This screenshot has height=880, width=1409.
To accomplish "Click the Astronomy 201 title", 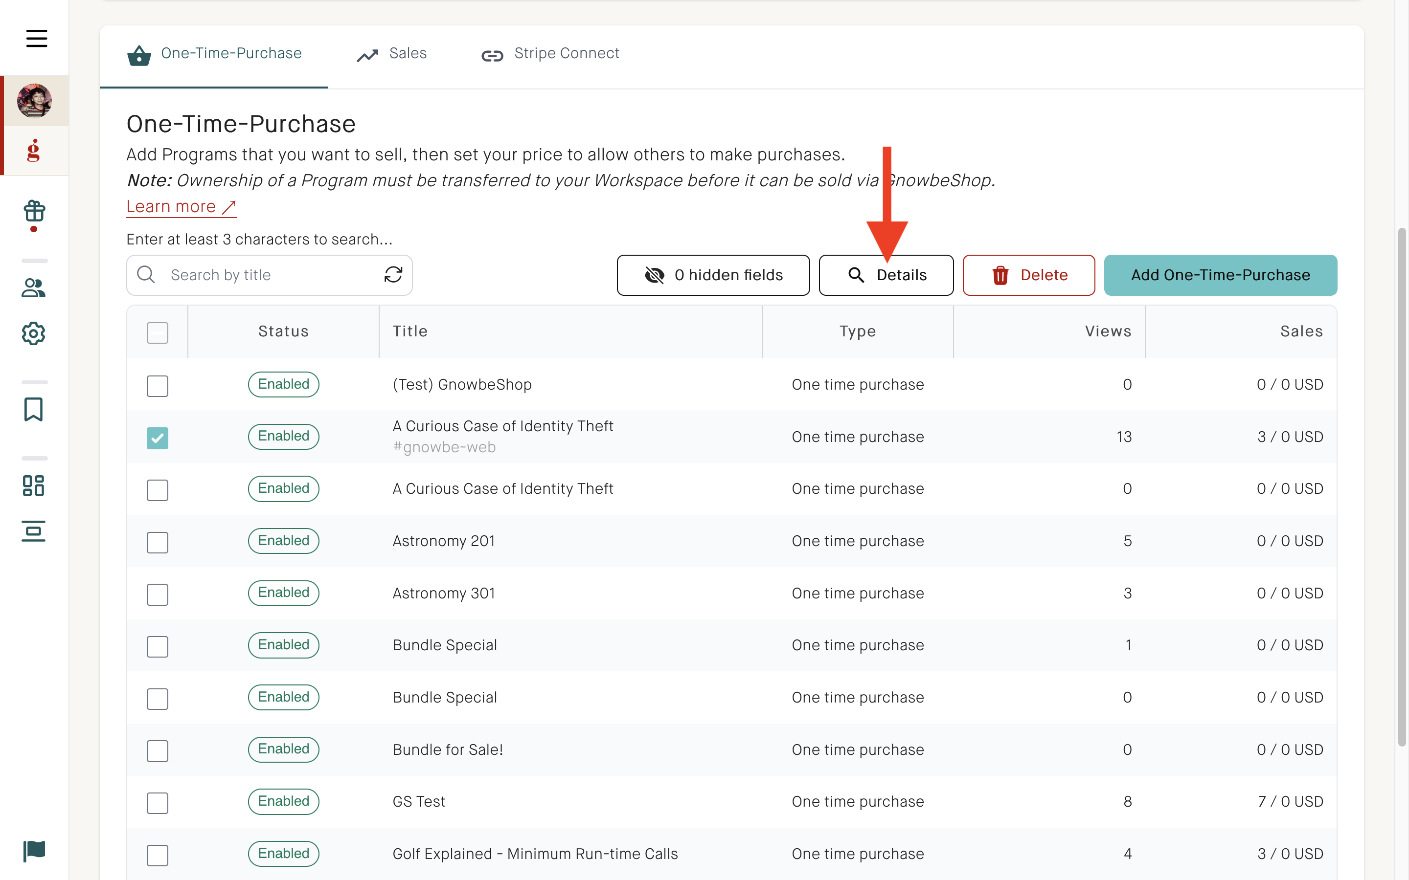I will coord(444,541).
